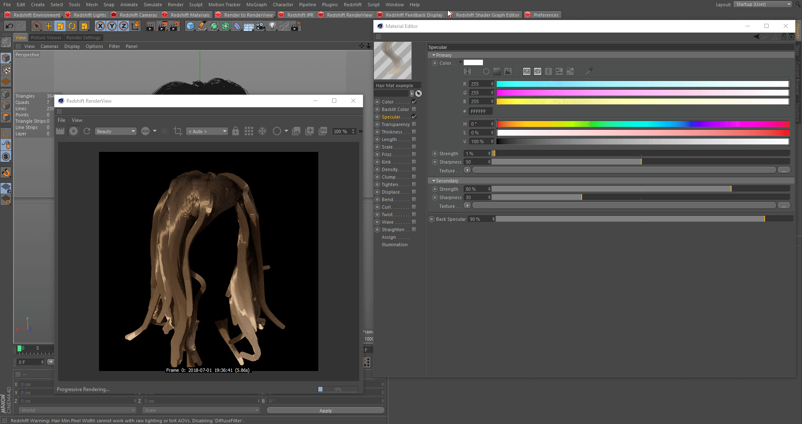Screen dimensions: 802x424
Task: Collapse the Primary specular section
Action: coord(434,55)
